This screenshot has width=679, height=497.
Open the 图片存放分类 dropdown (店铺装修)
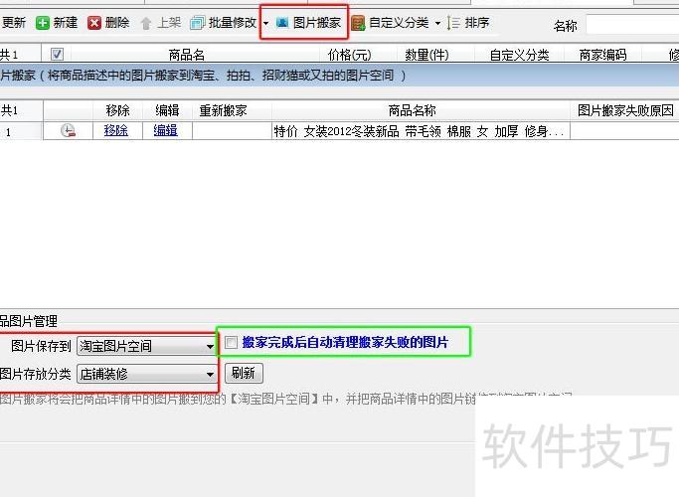point(146,374)
